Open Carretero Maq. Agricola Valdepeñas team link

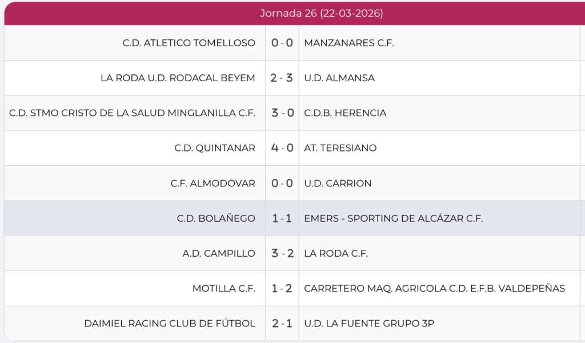coord(434,289)
